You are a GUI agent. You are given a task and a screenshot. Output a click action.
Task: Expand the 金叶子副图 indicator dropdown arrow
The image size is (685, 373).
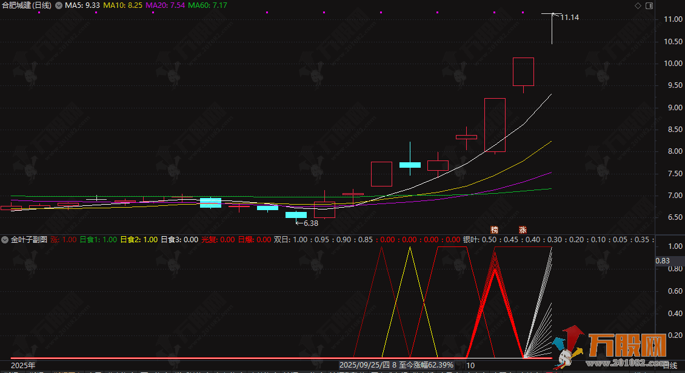[x=5, y=240]
